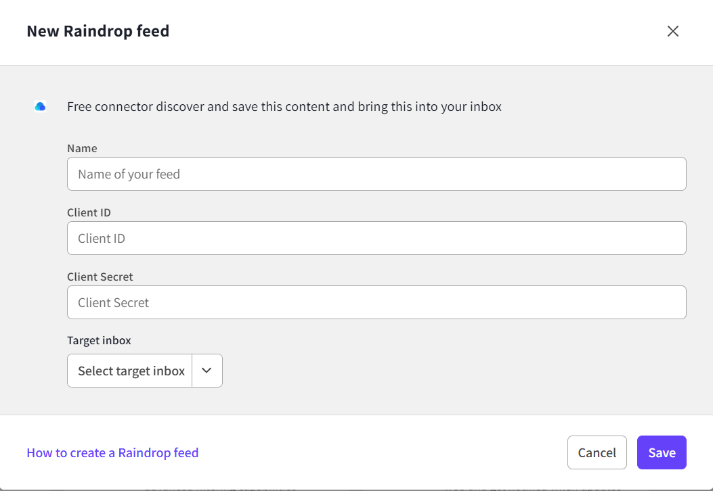This screenshot has width=713, height=491.
Task: Open 'How to create a Raindrop feed' link
Action: pos(112,452)
